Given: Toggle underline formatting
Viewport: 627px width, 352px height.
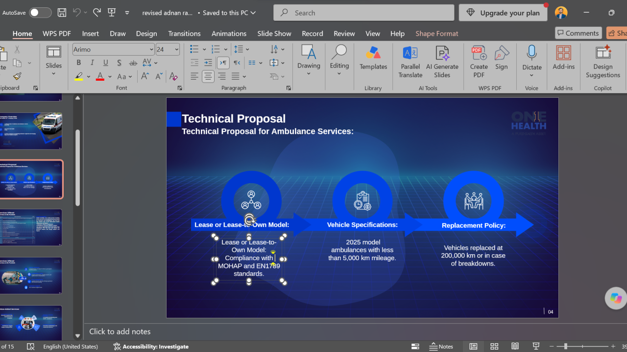Looking at the screenshot, I should point(106,63).
